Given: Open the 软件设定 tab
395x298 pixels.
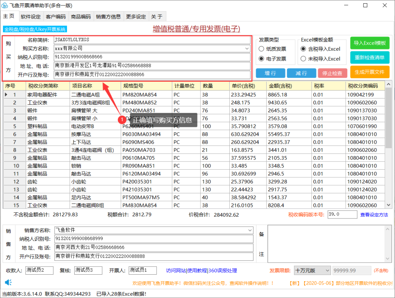Looking at the screenshot, I should [31, 16].
